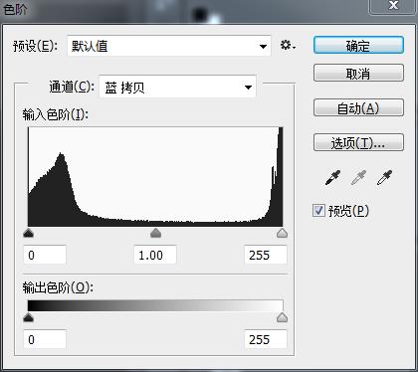
Task: Click the 预设(E): label
Action: coord(35,46)
